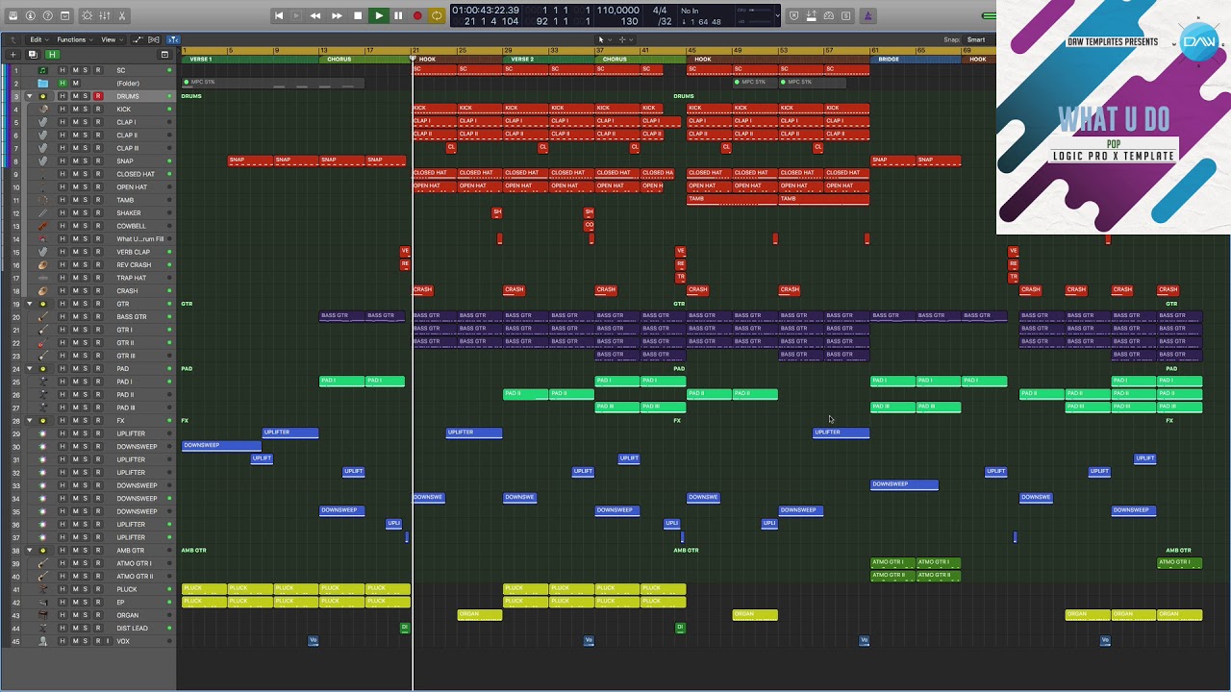
Task: Collapse the AMB GTR track stack
Action: point(30,551)
